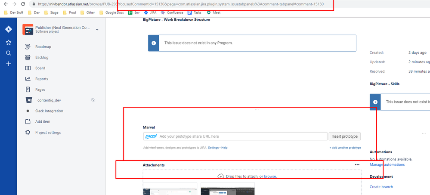Click the browse link to attach files
Image resolution: width=430 pixels, height=195 pixels.
pyautogui.click(x=270, y=176)
